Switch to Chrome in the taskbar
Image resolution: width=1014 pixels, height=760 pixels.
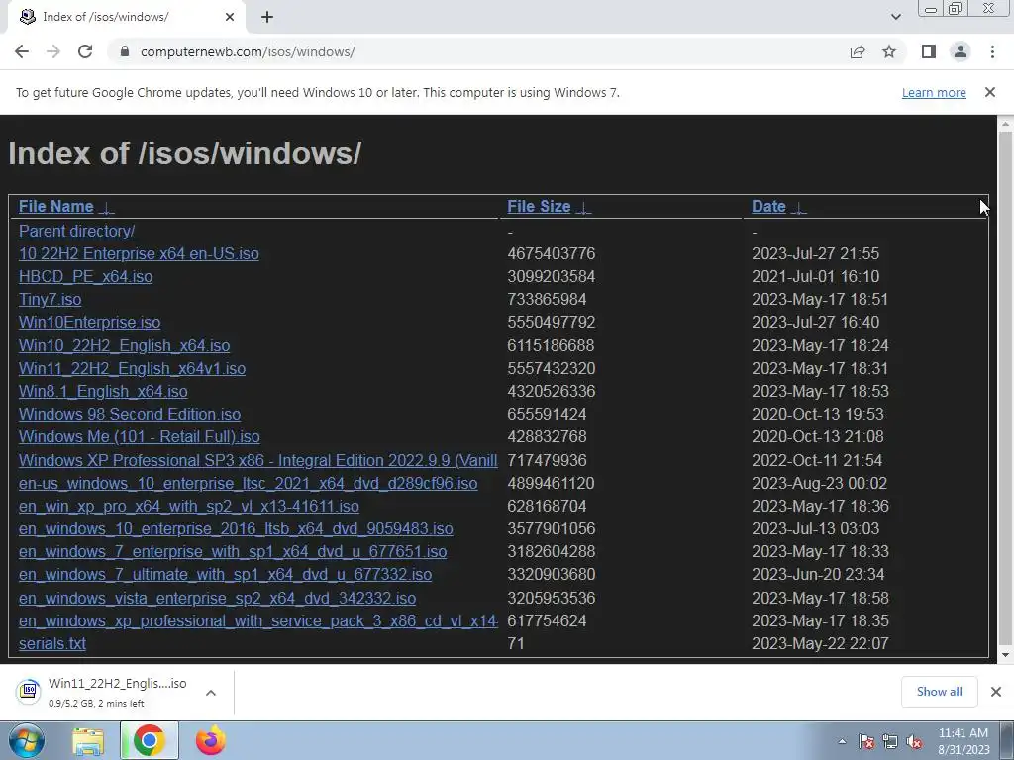(149, 740)
